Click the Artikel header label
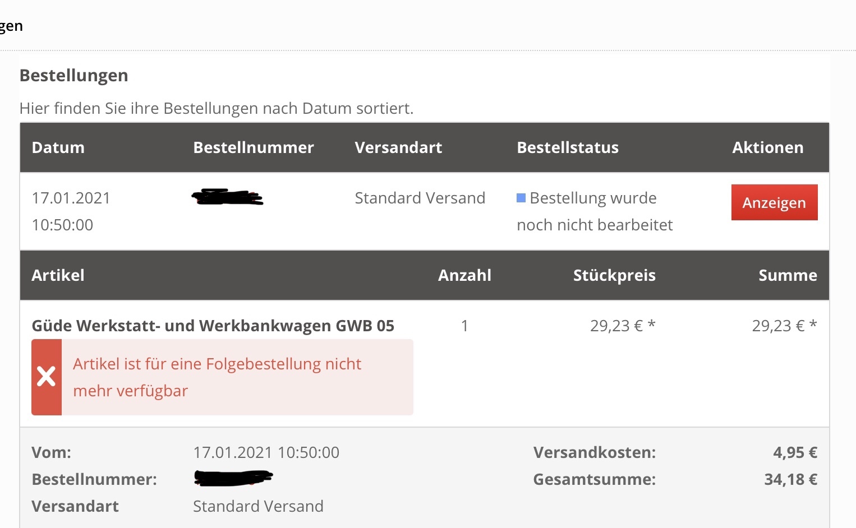The image size is (856, 528). pos(58,275)
